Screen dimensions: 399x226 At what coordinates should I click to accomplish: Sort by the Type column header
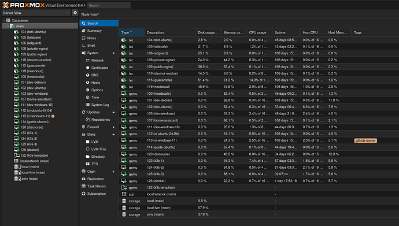click(132, 32)
